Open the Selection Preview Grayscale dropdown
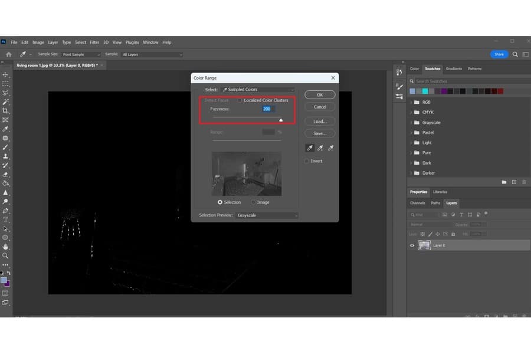 point(267,215)
